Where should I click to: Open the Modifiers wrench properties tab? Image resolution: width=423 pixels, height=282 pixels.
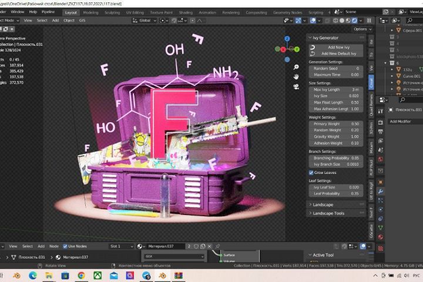click(380, 192)
